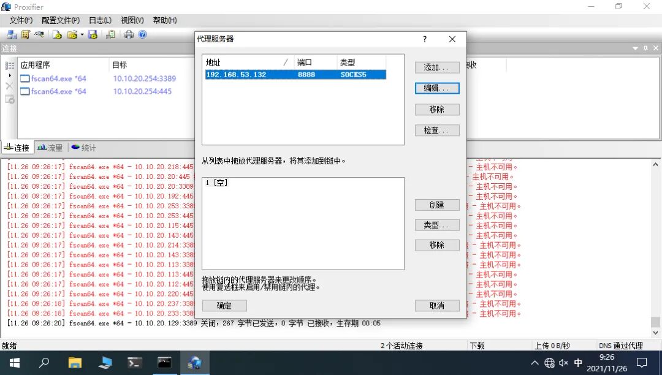662x375 pixels.
Task: Open Windows Start menu
Action: click(14, 363)
